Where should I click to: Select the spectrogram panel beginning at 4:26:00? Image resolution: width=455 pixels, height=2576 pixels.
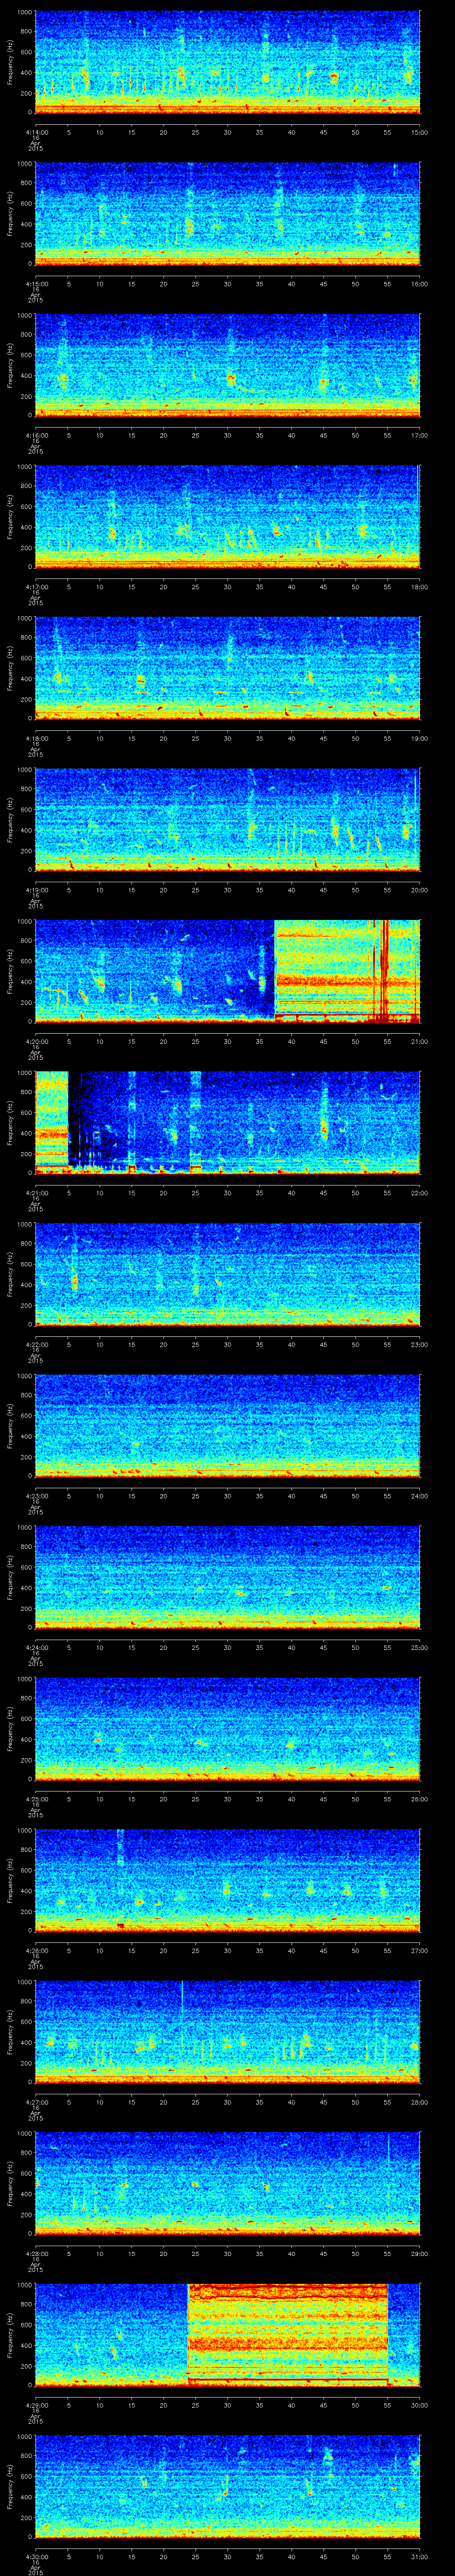point(228,1879)
